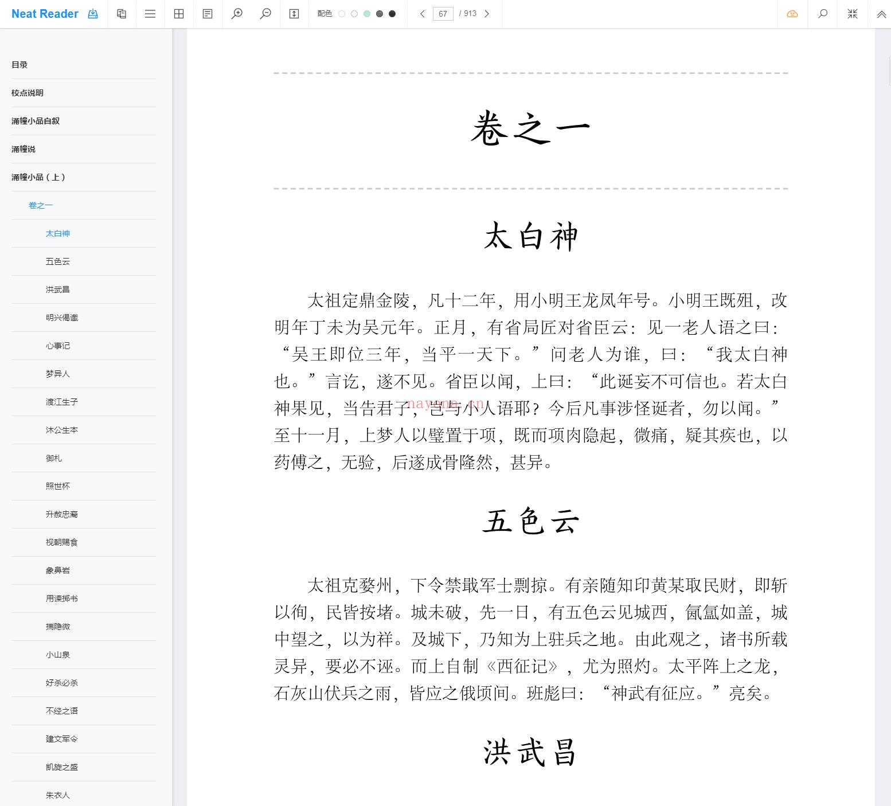The width and height of the screenshot is (891, 806).
Task: Jump to 沐公生本 entry
Action: click(x=62, y=430)
